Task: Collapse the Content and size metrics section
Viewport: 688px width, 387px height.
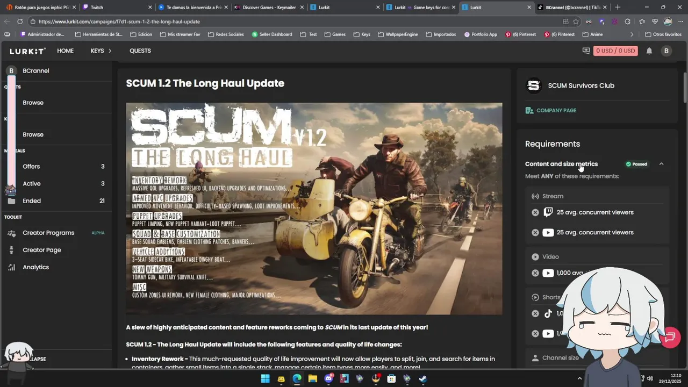Action: 661,164
